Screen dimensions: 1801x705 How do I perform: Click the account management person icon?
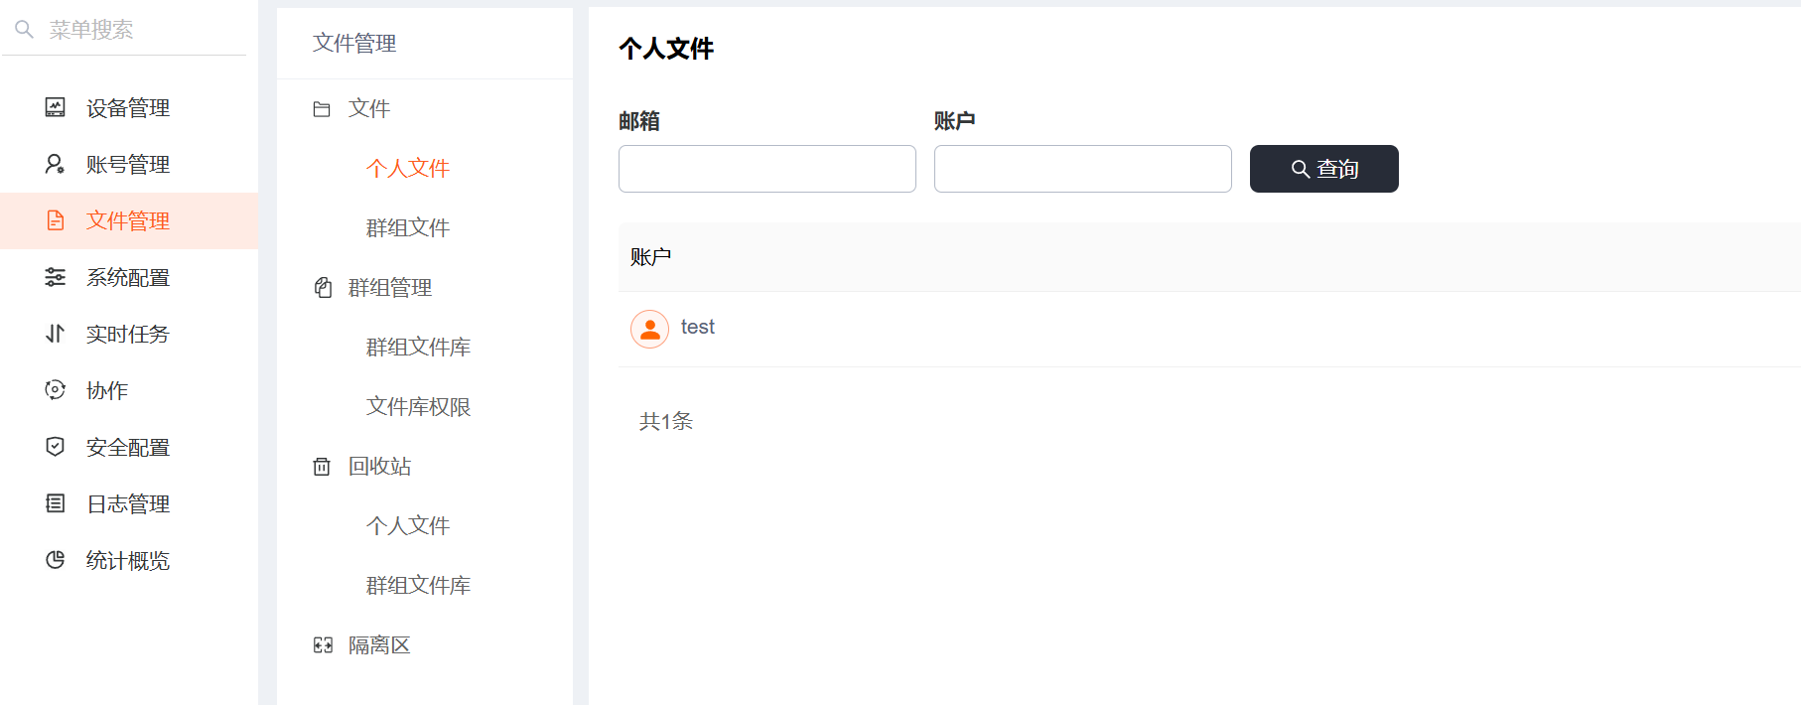[56, 164]
